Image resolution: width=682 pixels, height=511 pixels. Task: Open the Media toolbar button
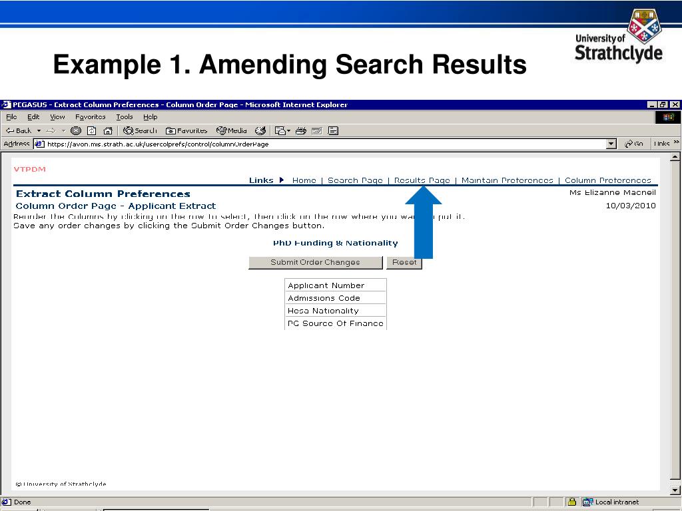pos(231,130)
